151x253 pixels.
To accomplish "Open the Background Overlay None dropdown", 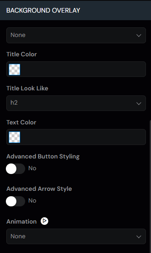I will coord(76,35).
